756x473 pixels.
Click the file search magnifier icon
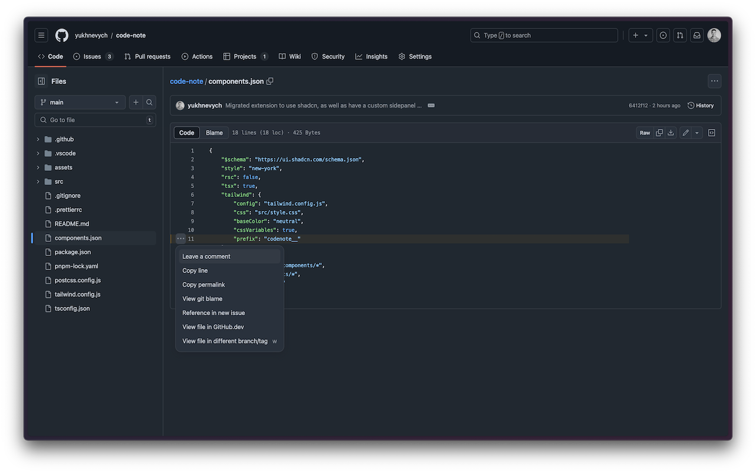pyautogui.click(x=149, y=102)
